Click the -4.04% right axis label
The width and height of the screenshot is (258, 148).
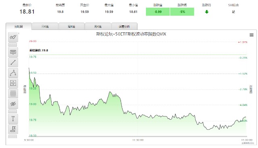[x=243, y=105]
